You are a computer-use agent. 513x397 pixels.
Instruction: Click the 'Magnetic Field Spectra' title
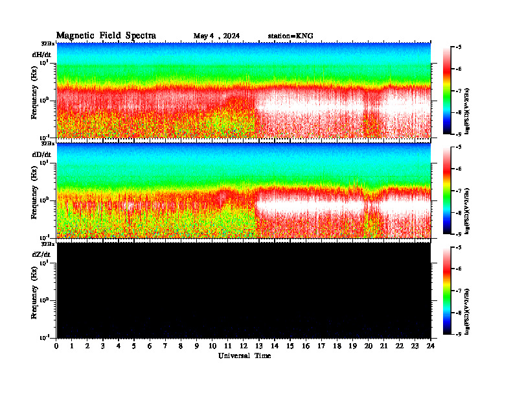click(x=106, y=36)
